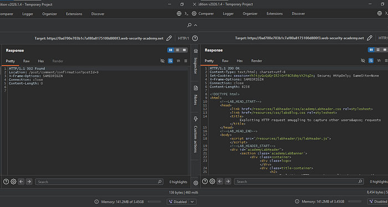
Task: Switch to Raw tab in left Response
Action: [26, 61]
